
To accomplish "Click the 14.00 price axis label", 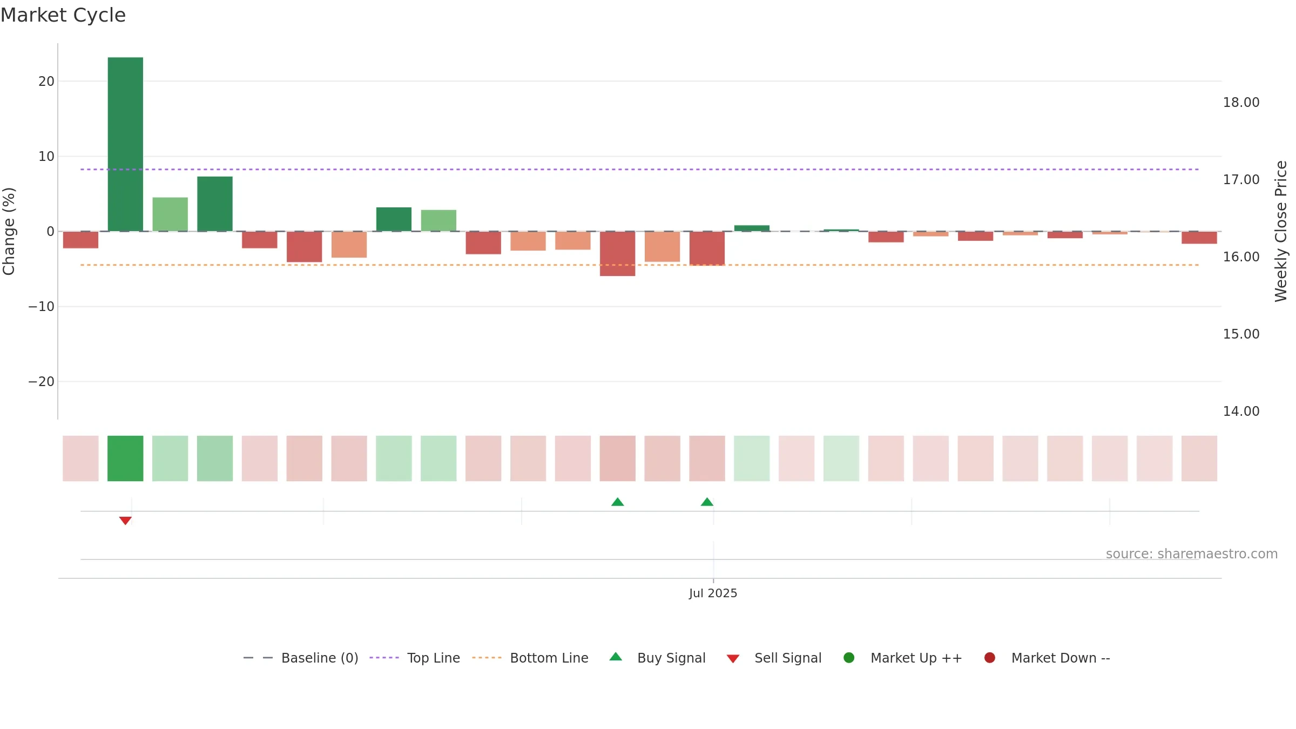I will 1241,411.
